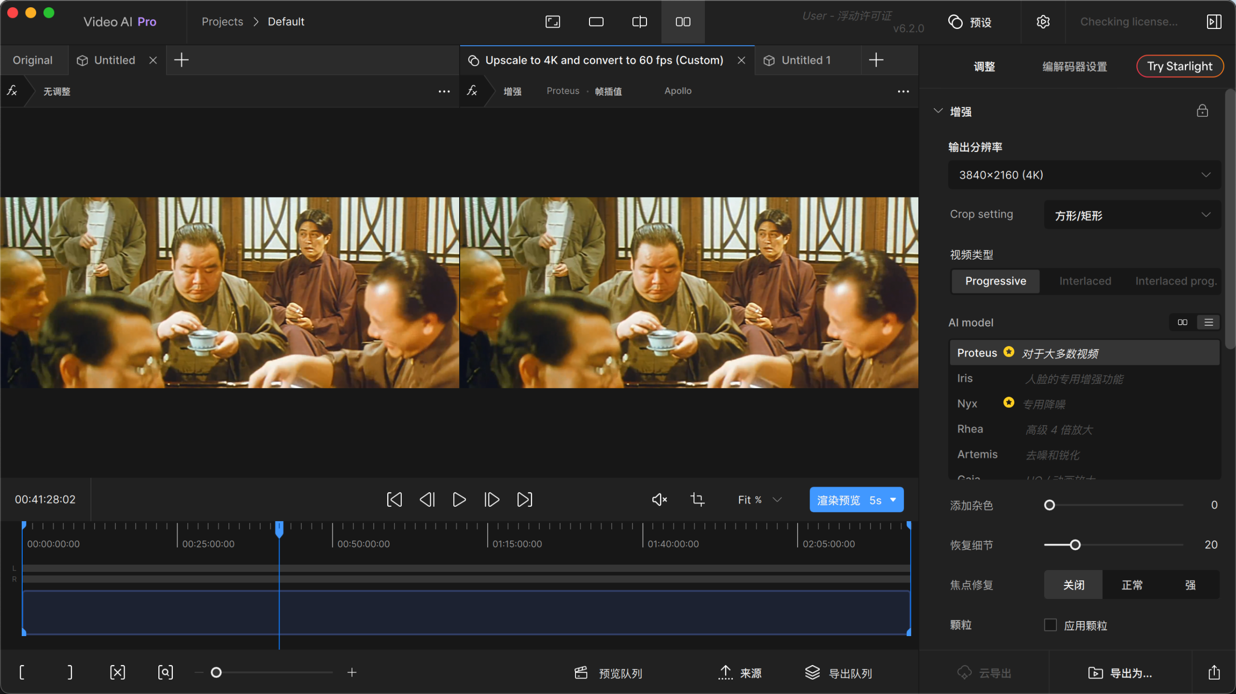Select the single pane view icon
This screenshot has width=1236, height=694.
point(596,22)
